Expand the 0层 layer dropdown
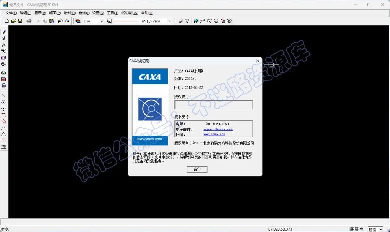Viewport: 390px width, 232px height. click(101, 21)
